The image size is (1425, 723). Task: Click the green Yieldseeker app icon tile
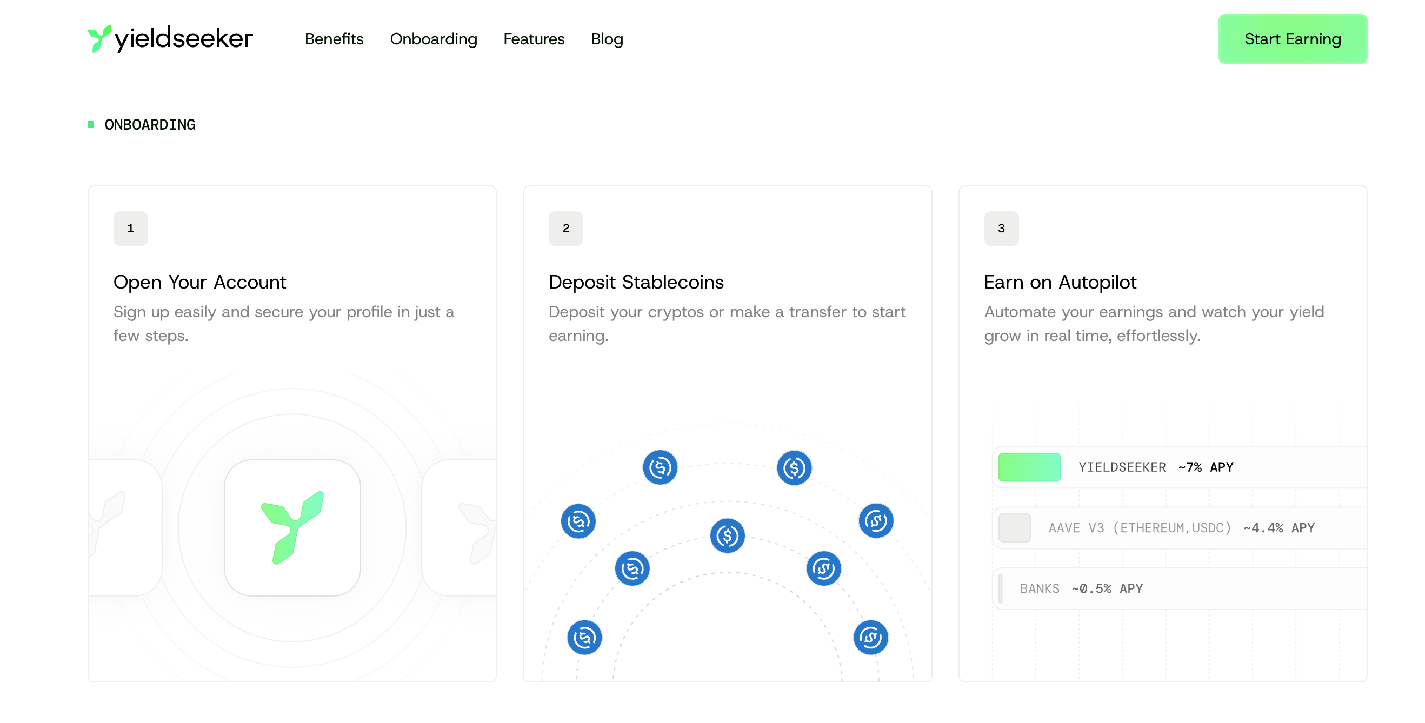[x=292, y=527]
